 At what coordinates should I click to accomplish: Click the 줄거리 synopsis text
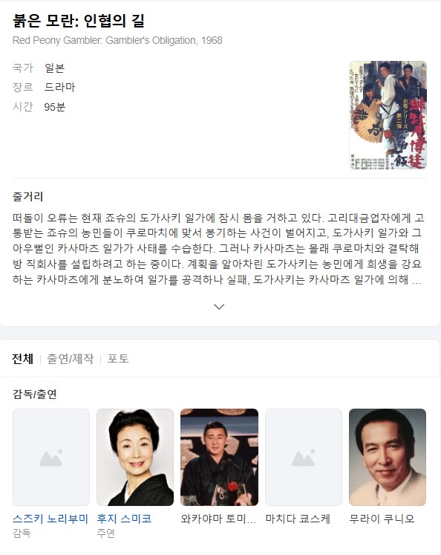(218, 248)
